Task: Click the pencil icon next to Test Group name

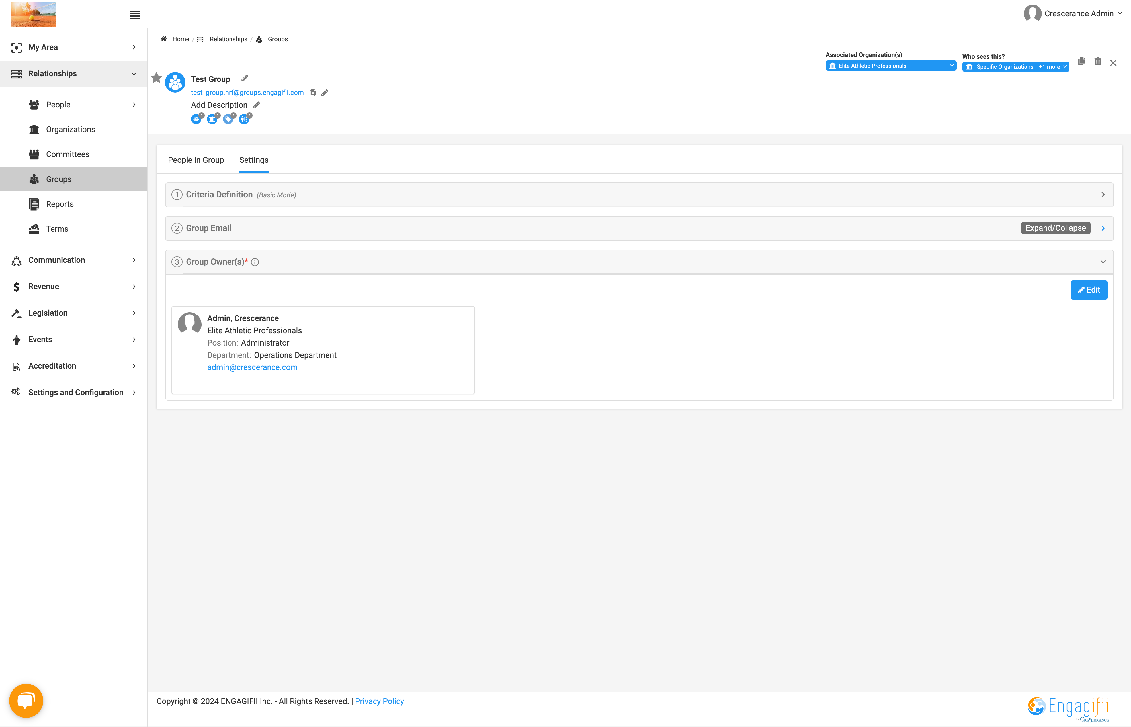Action: tap(244, 78)
